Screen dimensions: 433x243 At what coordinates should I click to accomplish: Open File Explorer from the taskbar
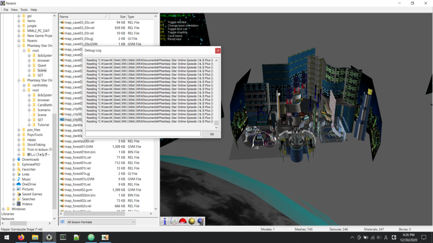point(35,237)
